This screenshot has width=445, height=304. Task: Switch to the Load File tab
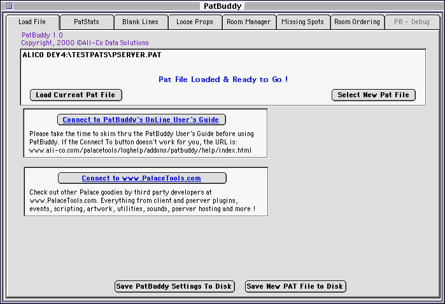pyautogui.click(x=32, y=22)
